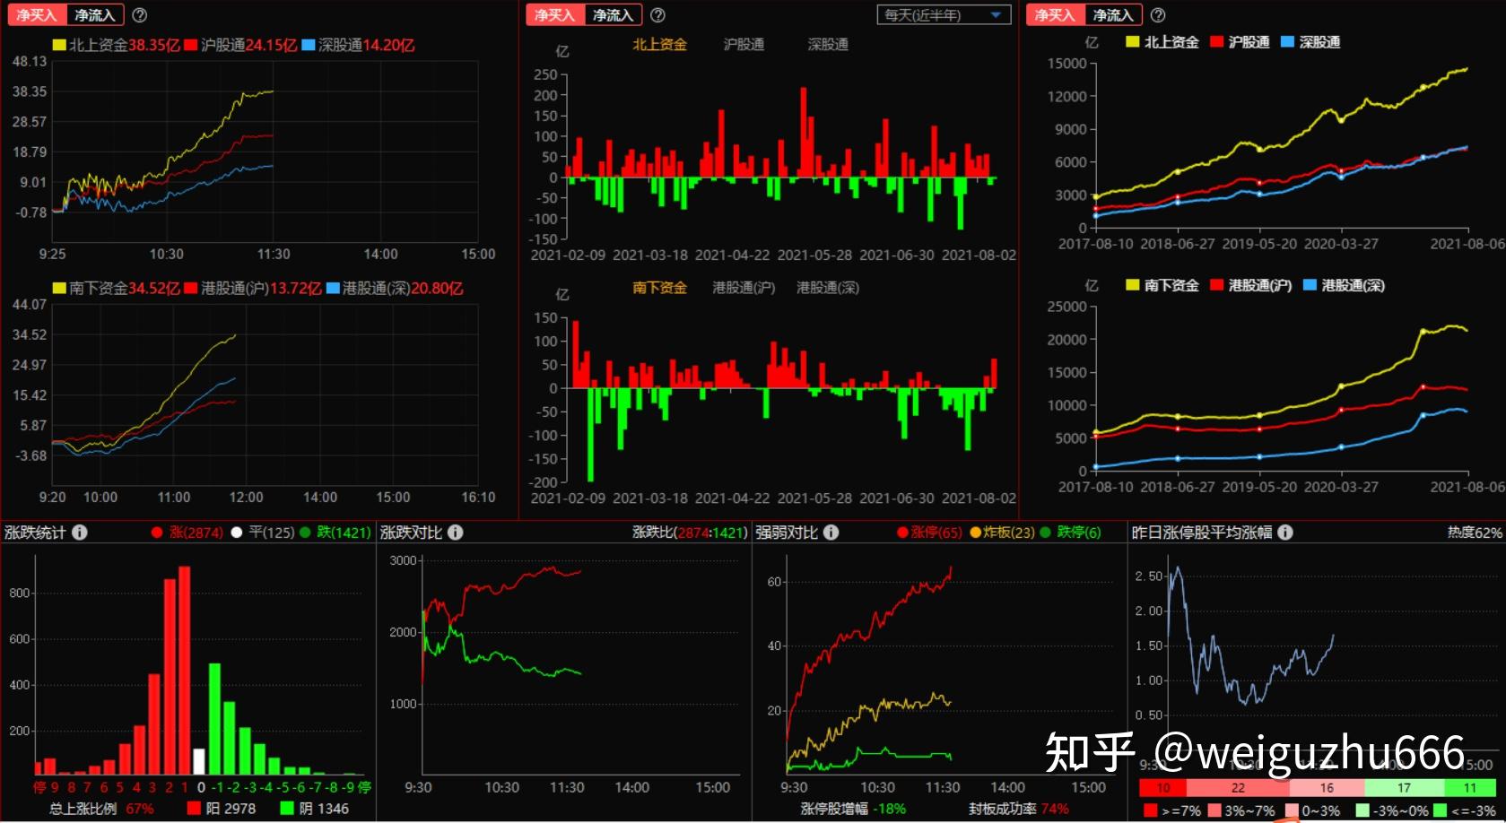The image size is (1506, 823).
Task: Toggle 沪股通 legend in cumulative chart
Action: pos(1240,42)
